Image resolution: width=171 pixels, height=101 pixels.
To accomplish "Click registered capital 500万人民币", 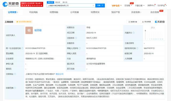I will pos(92,38).
